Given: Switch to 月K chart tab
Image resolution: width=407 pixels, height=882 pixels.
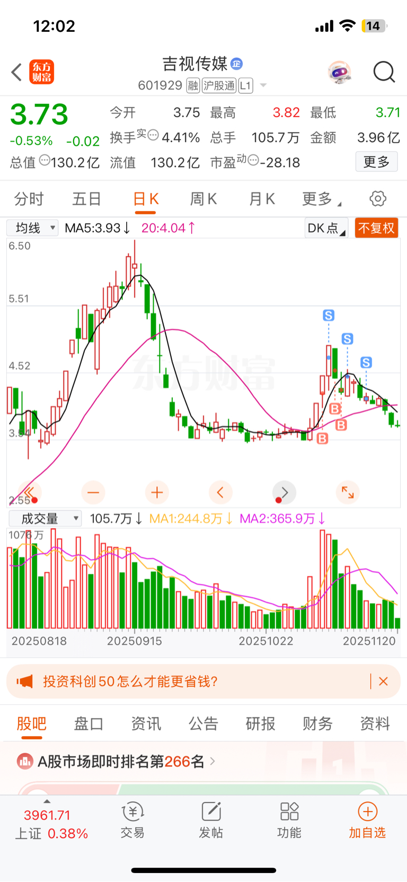Looking at the screenshot, I should [x=262, y=199].
